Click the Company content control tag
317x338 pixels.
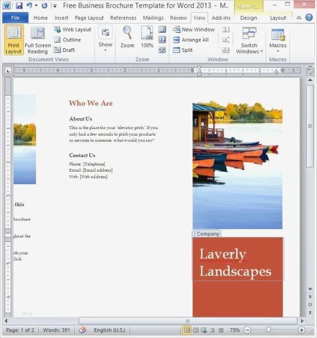(207, 234)
